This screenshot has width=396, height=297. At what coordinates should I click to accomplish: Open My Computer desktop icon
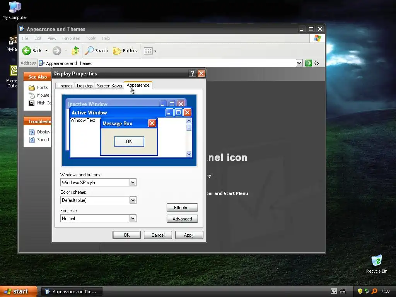pos(15,10)
